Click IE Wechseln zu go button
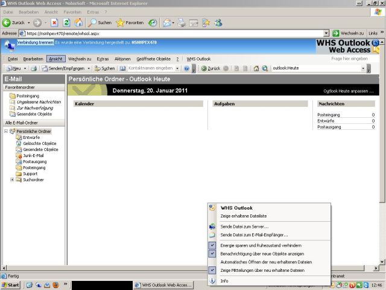386x290 pixels. [348, 33]
